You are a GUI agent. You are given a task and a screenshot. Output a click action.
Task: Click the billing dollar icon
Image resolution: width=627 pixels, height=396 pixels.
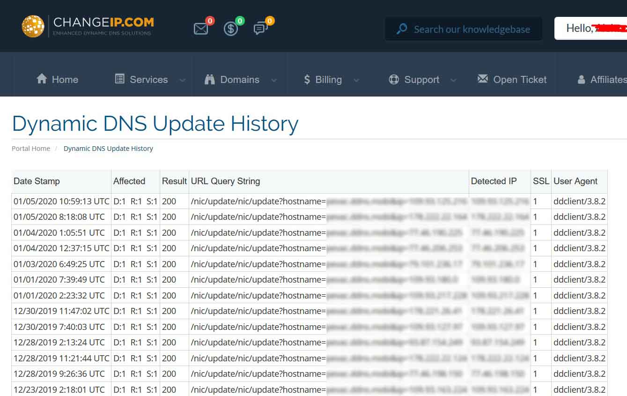click(230, 29)
